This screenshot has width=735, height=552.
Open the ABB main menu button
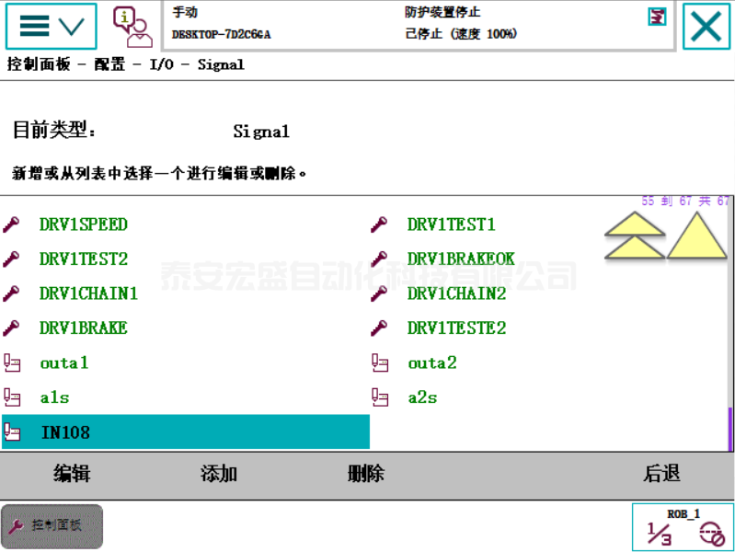pyautogui.click(x=52, y=27)
